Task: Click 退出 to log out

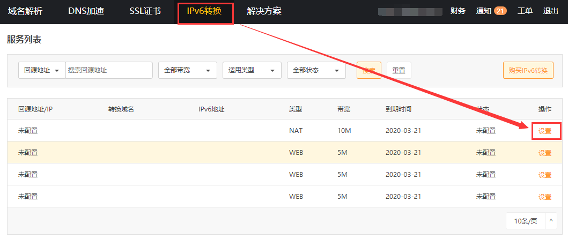Action: [x=550, y=11]
